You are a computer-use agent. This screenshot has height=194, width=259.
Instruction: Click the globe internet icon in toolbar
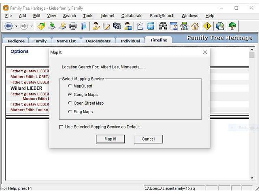(220, 26)
